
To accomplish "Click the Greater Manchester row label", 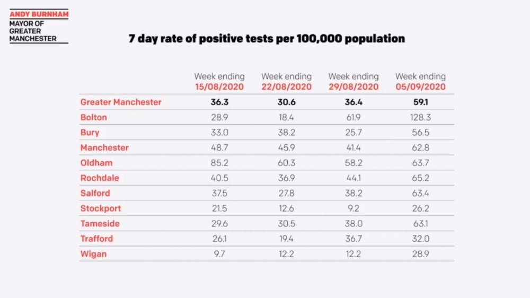I will coord(121,102).
